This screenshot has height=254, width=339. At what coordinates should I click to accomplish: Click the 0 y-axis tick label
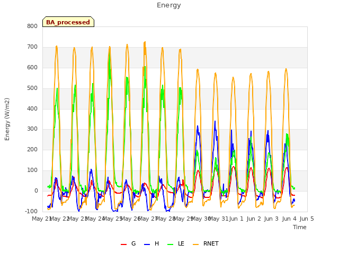point(36,190)
